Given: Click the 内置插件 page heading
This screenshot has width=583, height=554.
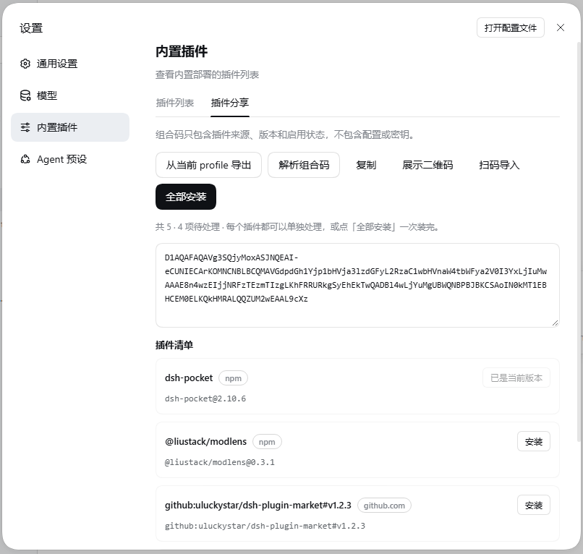Looking at the screenshot, I should tap(182, 51).
